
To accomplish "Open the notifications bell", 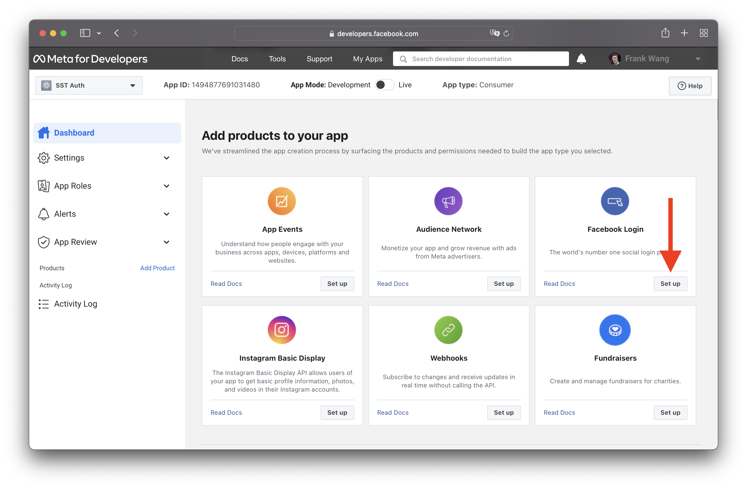I will (581, 59).
